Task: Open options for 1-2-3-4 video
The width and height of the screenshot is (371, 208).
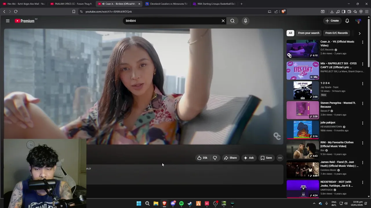Action: tap(363, 83)
